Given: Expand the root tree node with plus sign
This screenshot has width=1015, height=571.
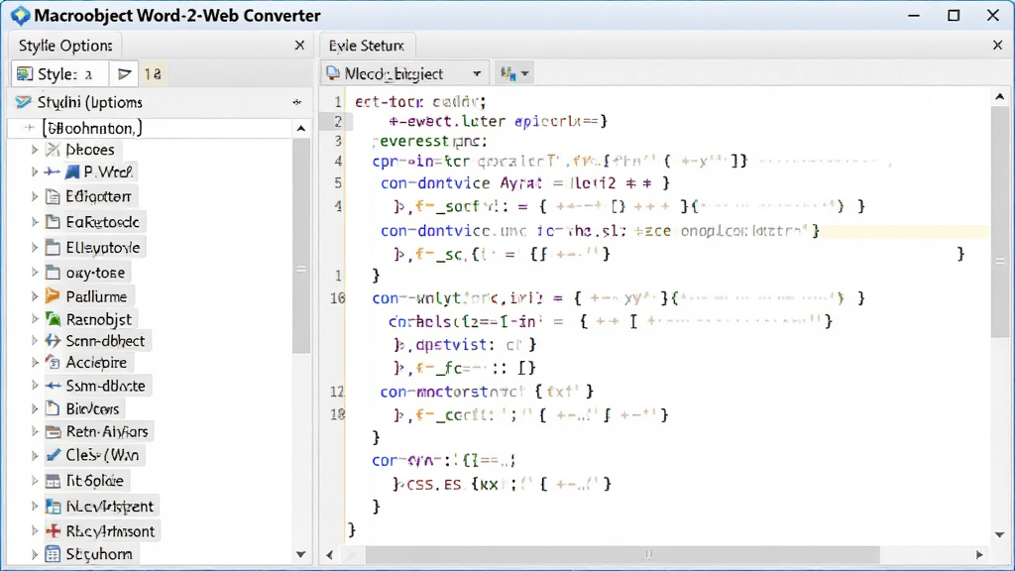Looking at the screenshot, I should click(x=29, y=128).
